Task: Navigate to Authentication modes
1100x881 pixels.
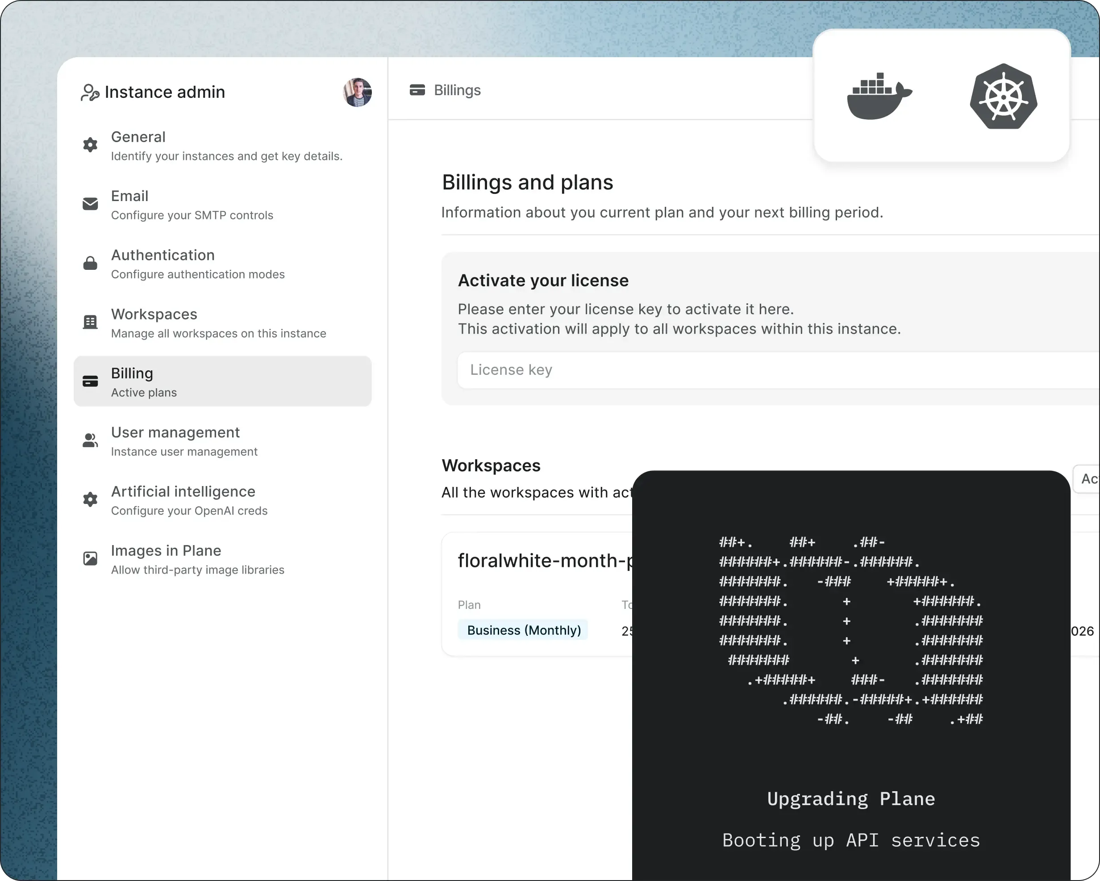Action: point(197,264)
